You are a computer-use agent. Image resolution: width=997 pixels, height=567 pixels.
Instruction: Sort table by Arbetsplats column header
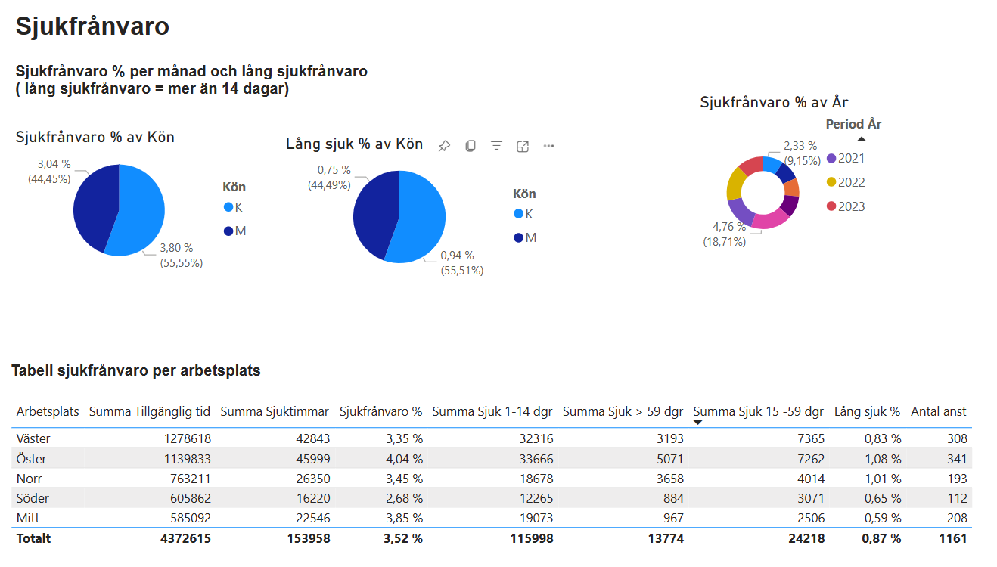(48, 412)
